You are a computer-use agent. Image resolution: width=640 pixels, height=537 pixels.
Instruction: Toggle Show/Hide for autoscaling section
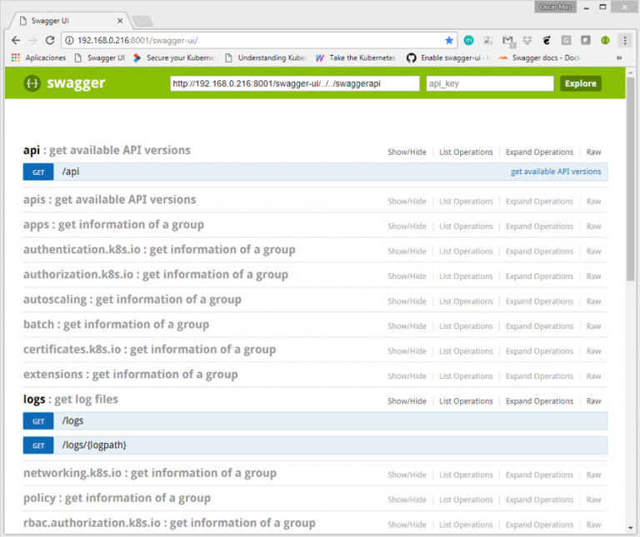(407, 301)
